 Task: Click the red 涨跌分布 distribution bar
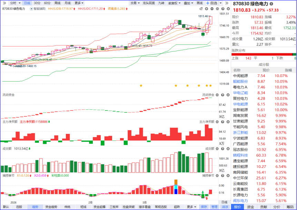[x=262, y=54]
